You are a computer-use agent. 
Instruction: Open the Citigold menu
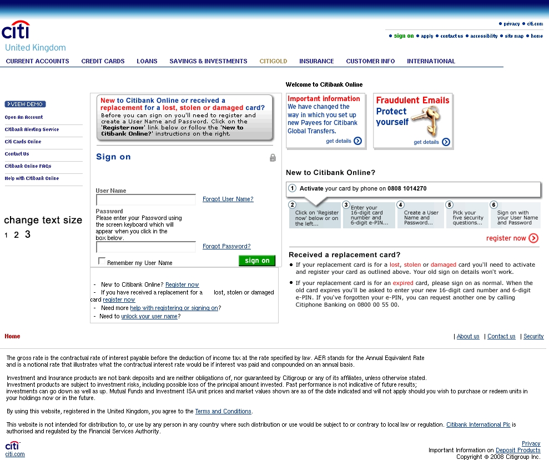pos(273,61)
